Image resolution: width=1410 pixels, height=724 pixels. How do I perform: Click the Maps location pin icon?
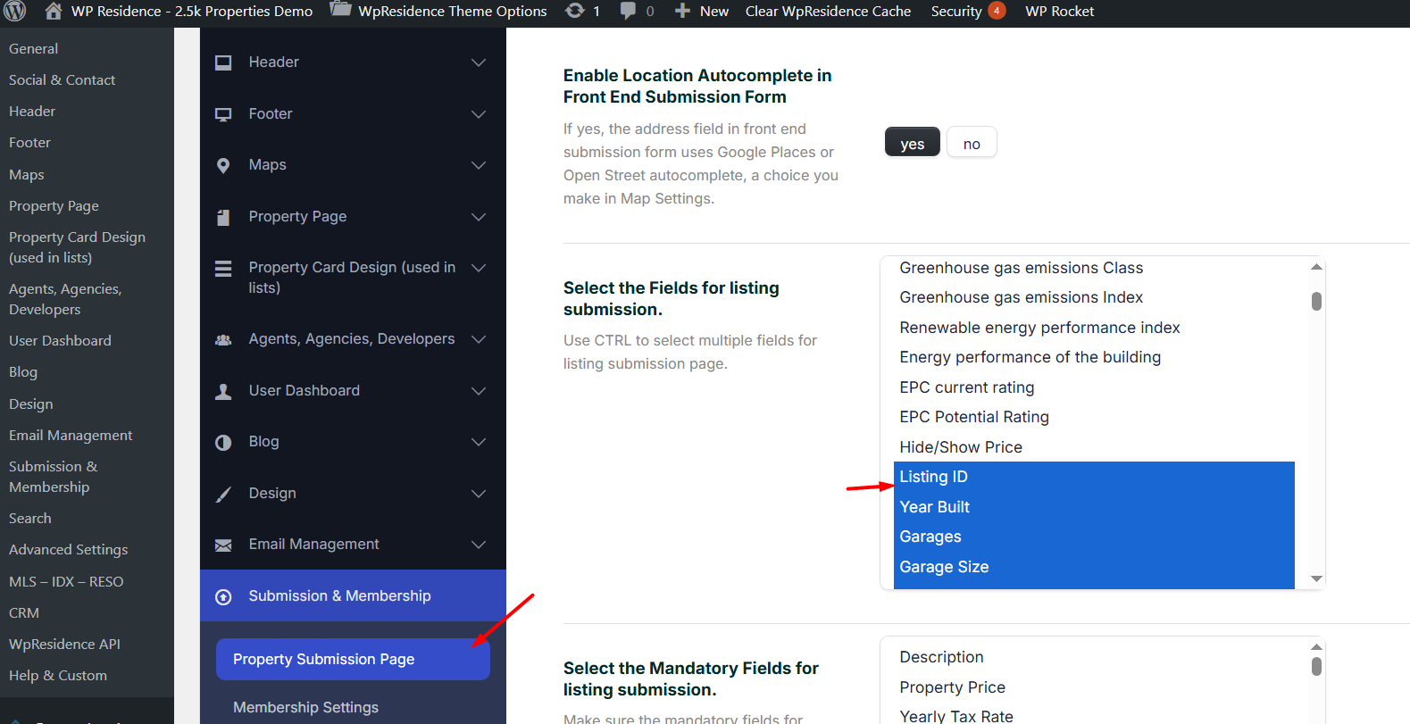click(x=223, y=165)
